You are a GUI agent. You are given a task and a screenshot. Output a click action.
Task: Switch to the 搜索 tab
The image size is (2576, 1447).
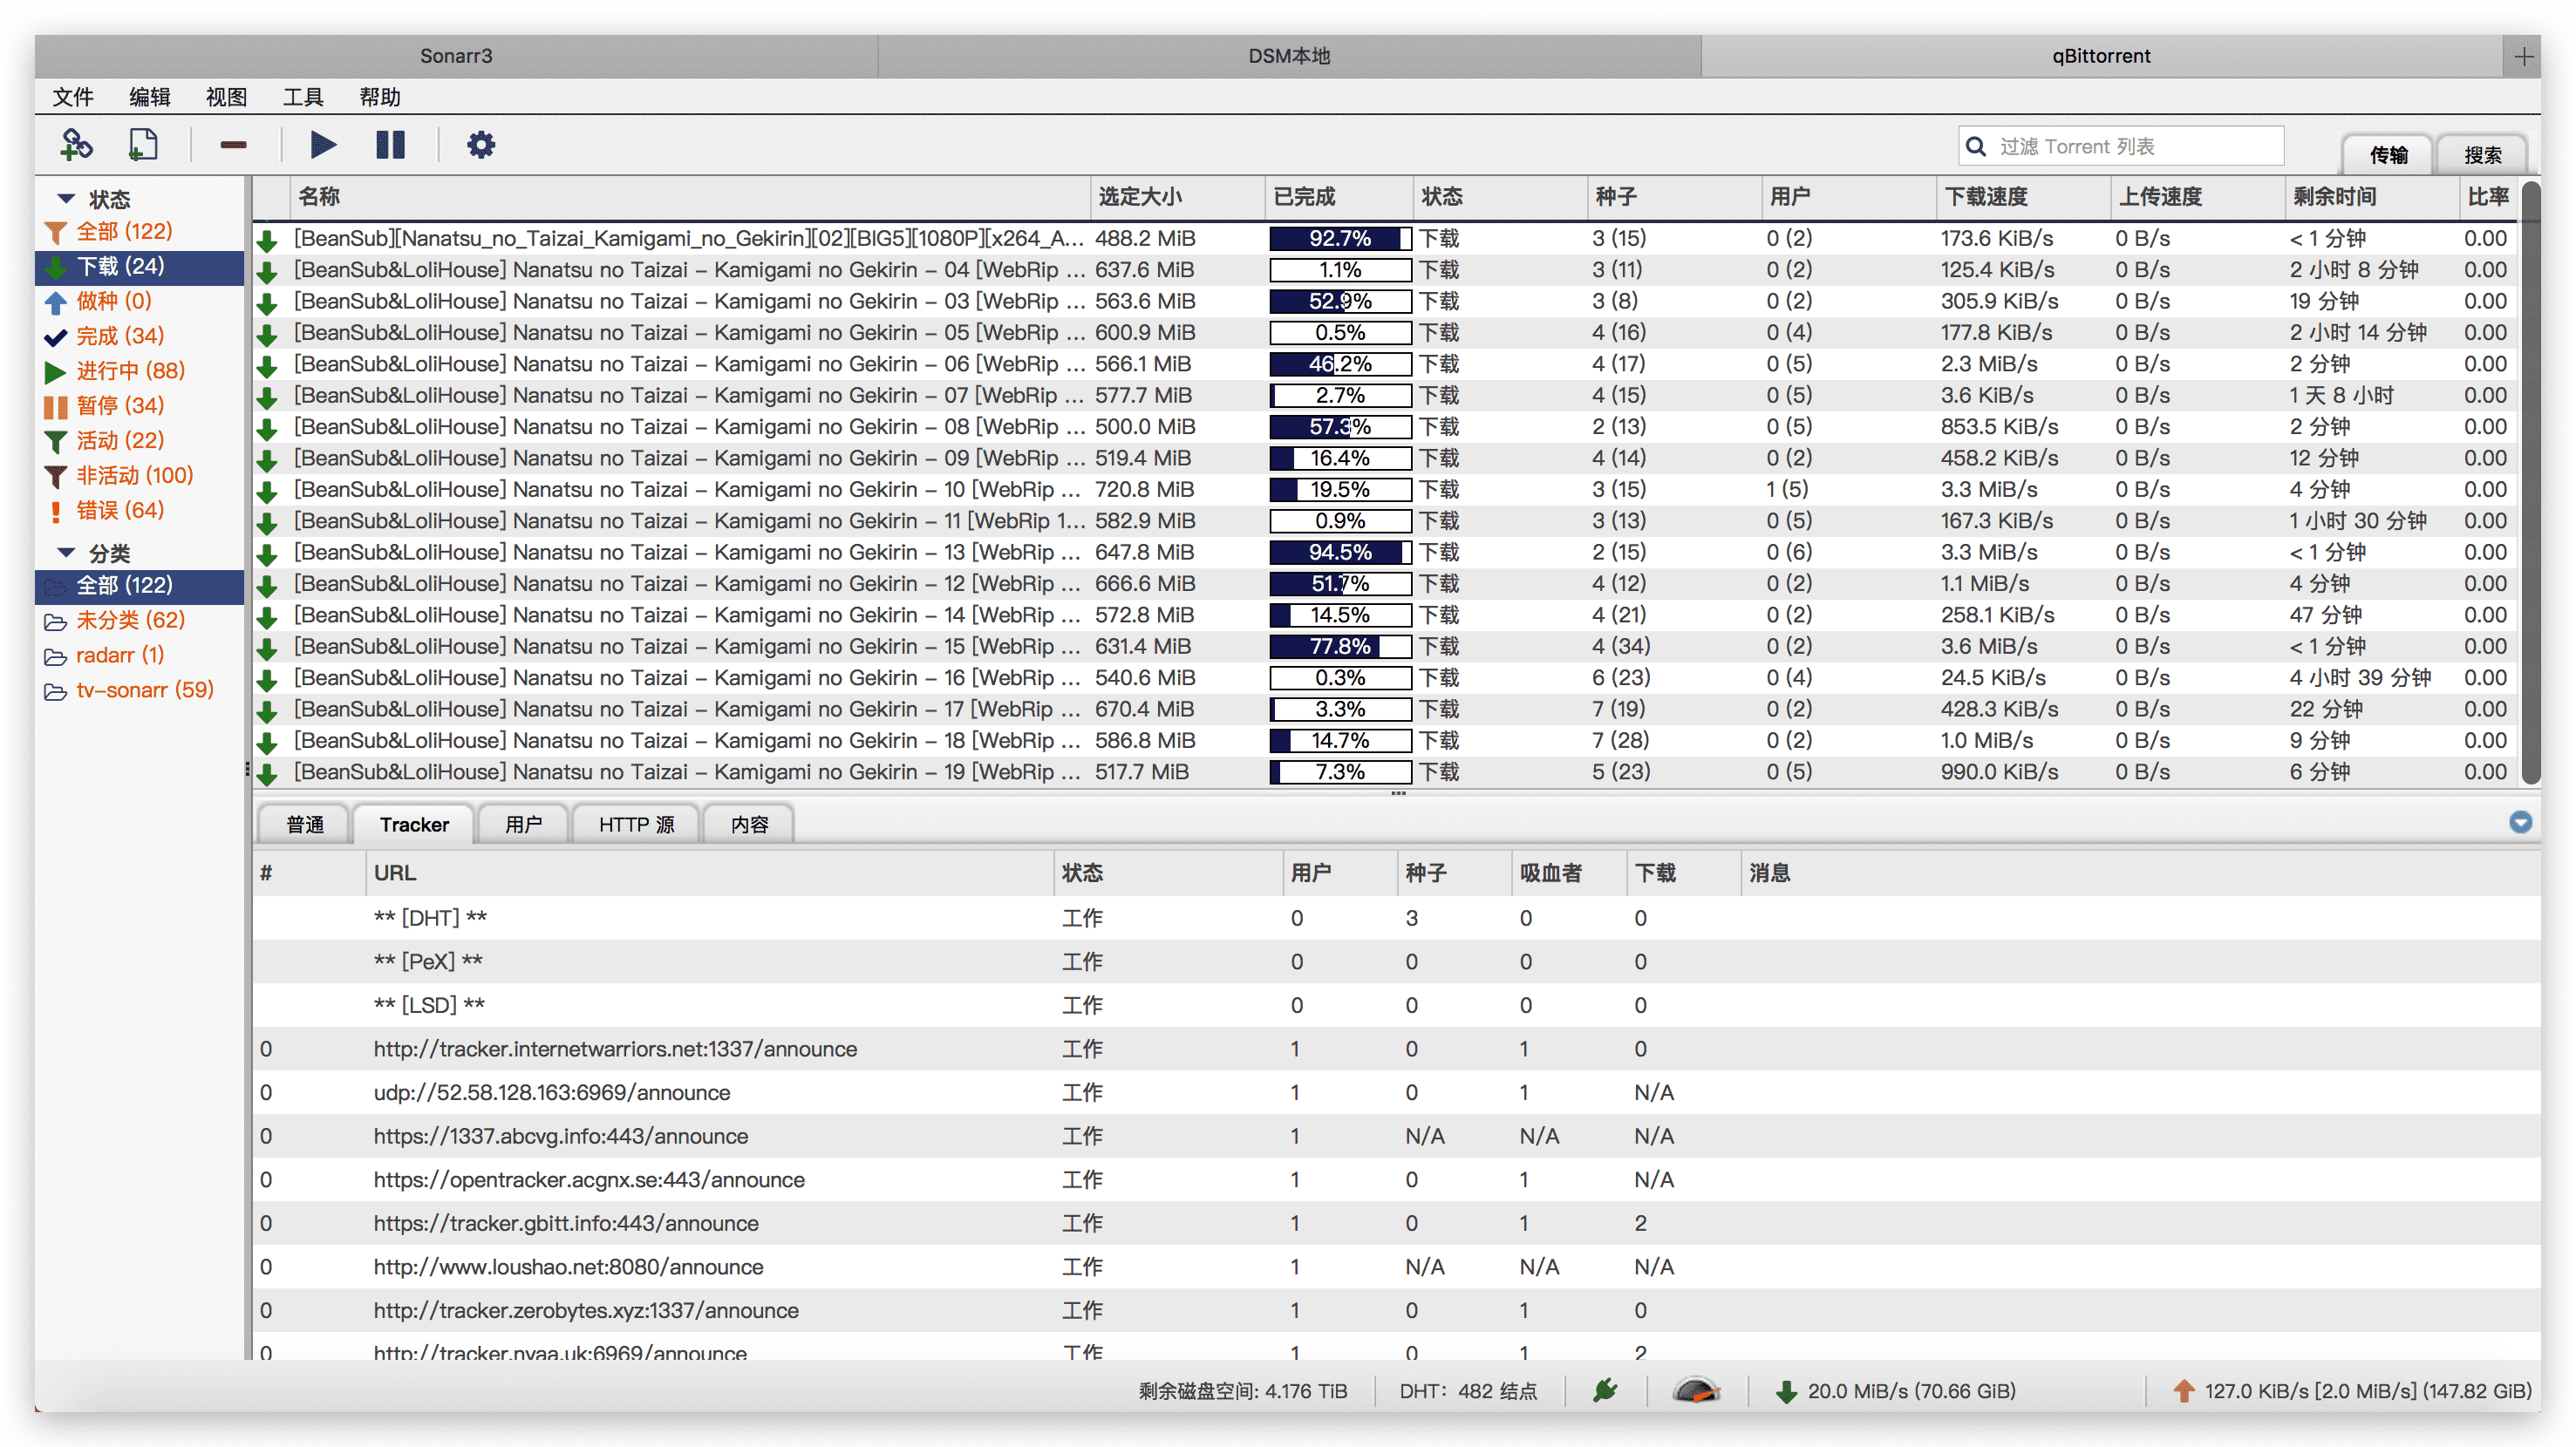pos(2482,155)
